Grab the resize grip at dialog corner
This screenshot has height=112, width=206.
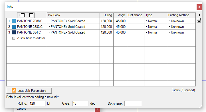coord(201,107)
